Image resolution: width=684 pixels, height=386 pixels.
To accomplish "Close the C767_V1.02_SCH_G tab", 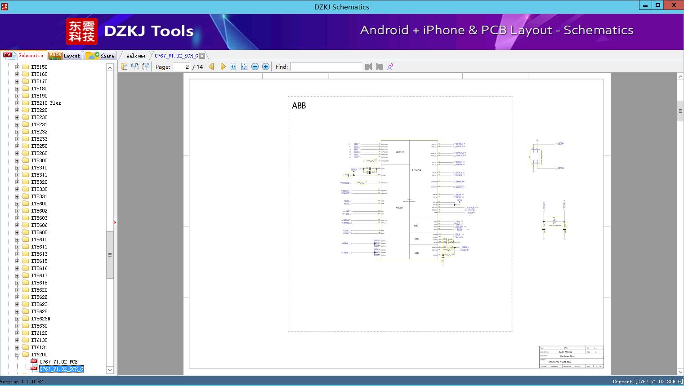I will (202, 56).
